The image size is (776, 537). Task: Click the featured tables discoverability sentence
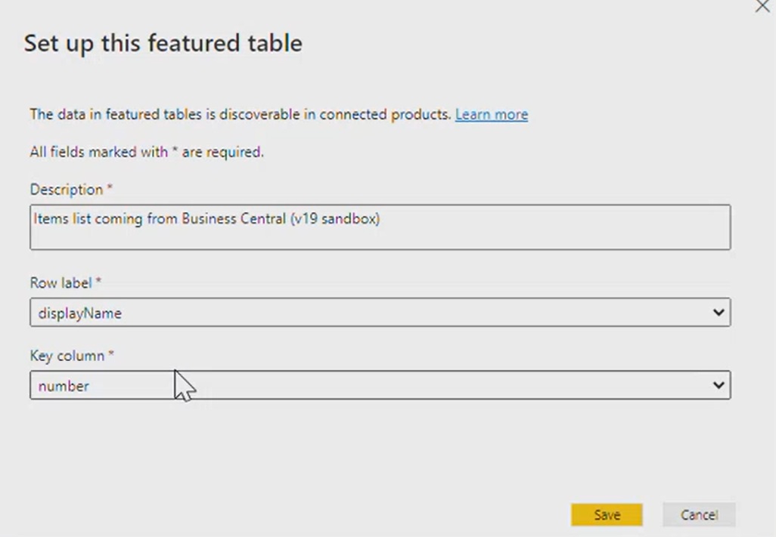click(240, 115)
